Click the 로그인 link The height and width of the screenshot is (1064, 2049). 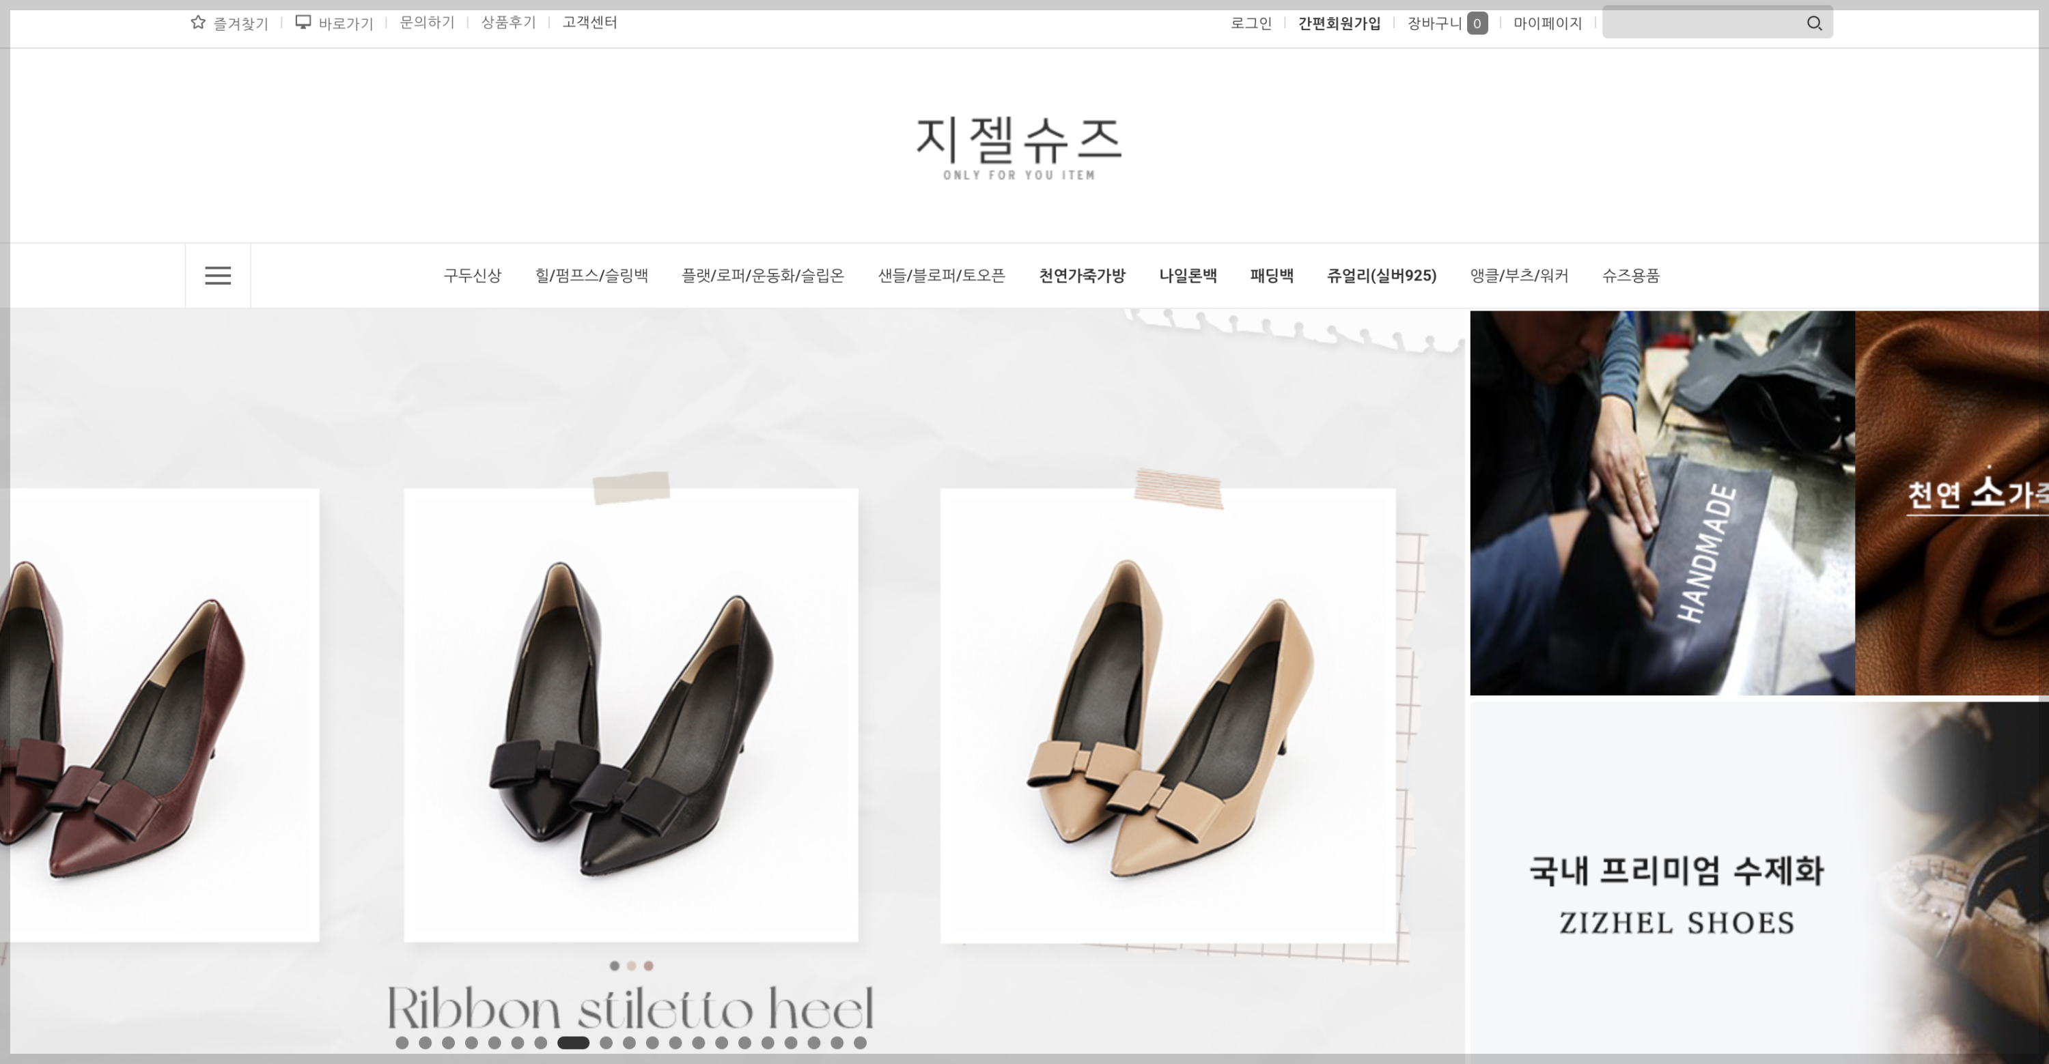1251,23
